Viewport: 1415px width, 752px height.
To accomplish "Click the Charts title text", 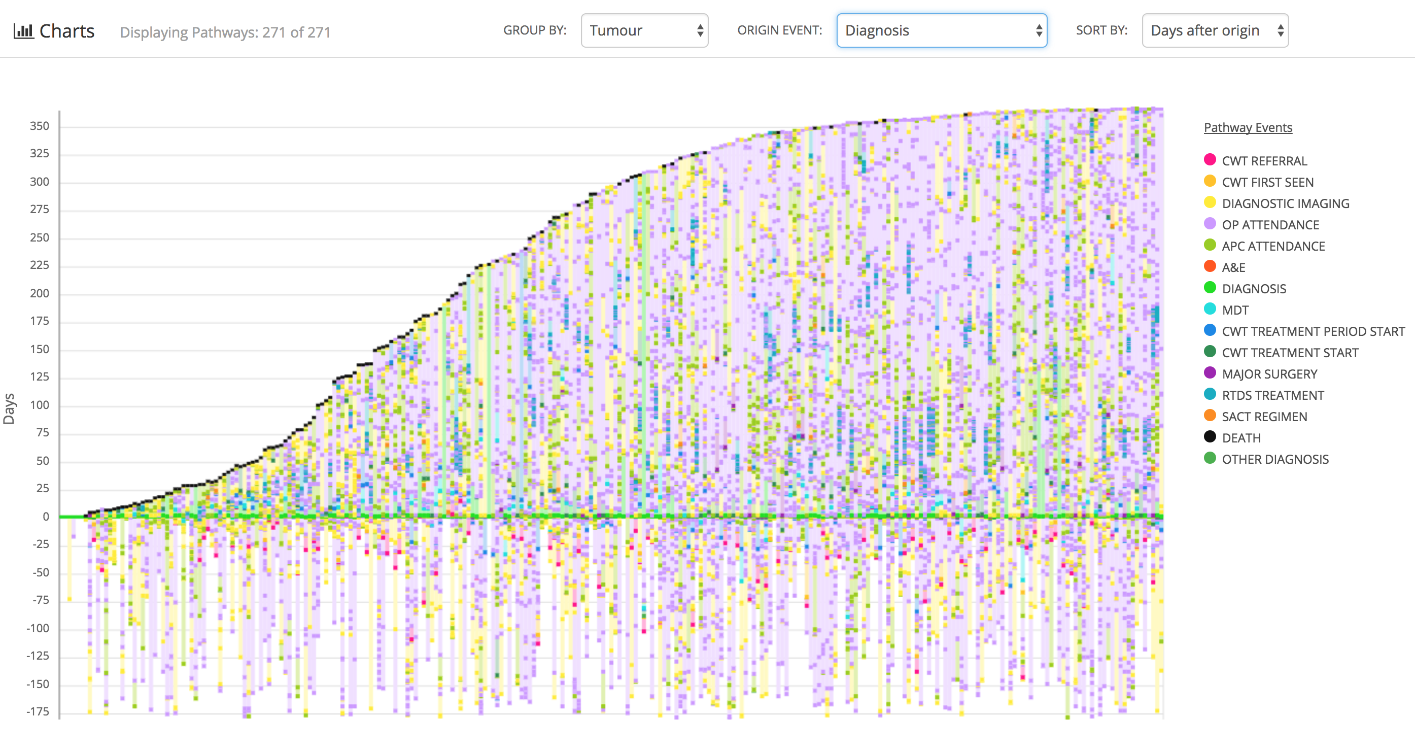I will (x=67, y=31).
